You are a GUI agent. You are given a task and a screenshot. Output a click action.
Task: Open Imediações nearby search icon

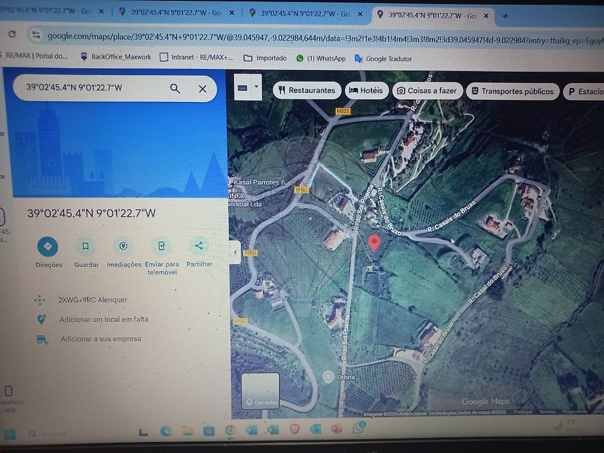[x=123, y=246]
